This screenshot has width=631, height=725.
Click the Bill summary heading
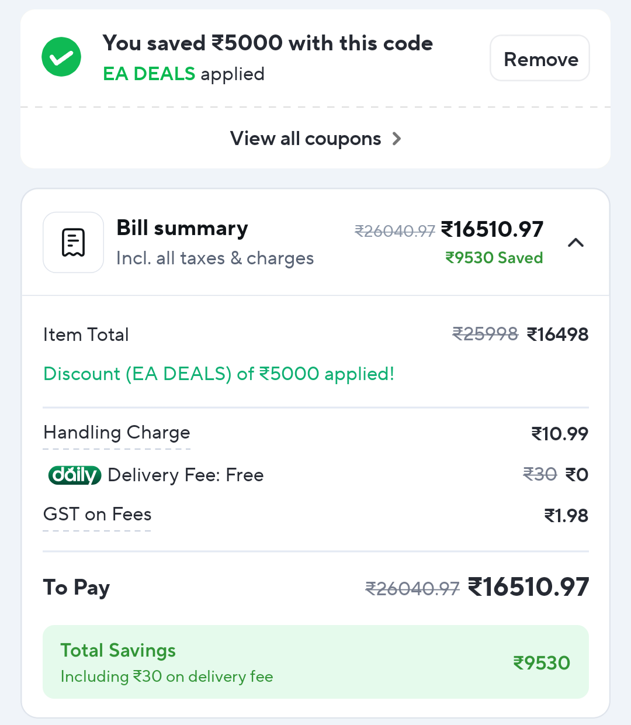coord(182,228)
